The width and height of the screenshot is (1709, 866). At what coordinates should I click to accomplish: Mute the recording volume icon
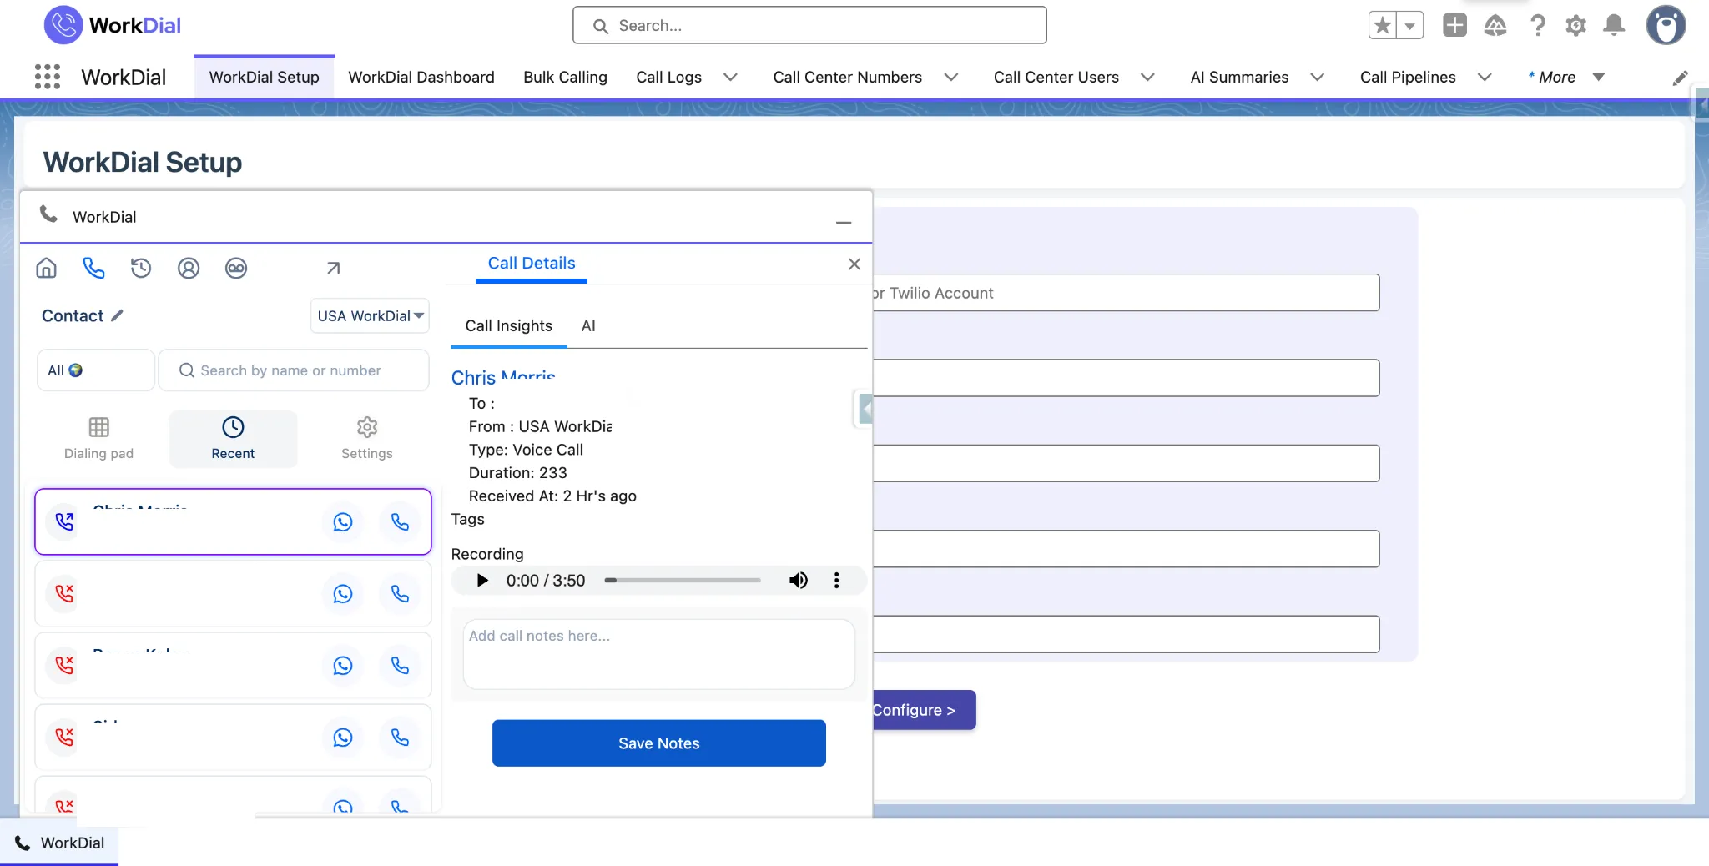pyautogui.click(x=799, y=581)
